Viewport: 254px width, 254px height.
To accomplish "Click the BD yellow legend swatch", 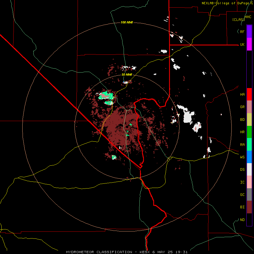I will coord(249,119).
